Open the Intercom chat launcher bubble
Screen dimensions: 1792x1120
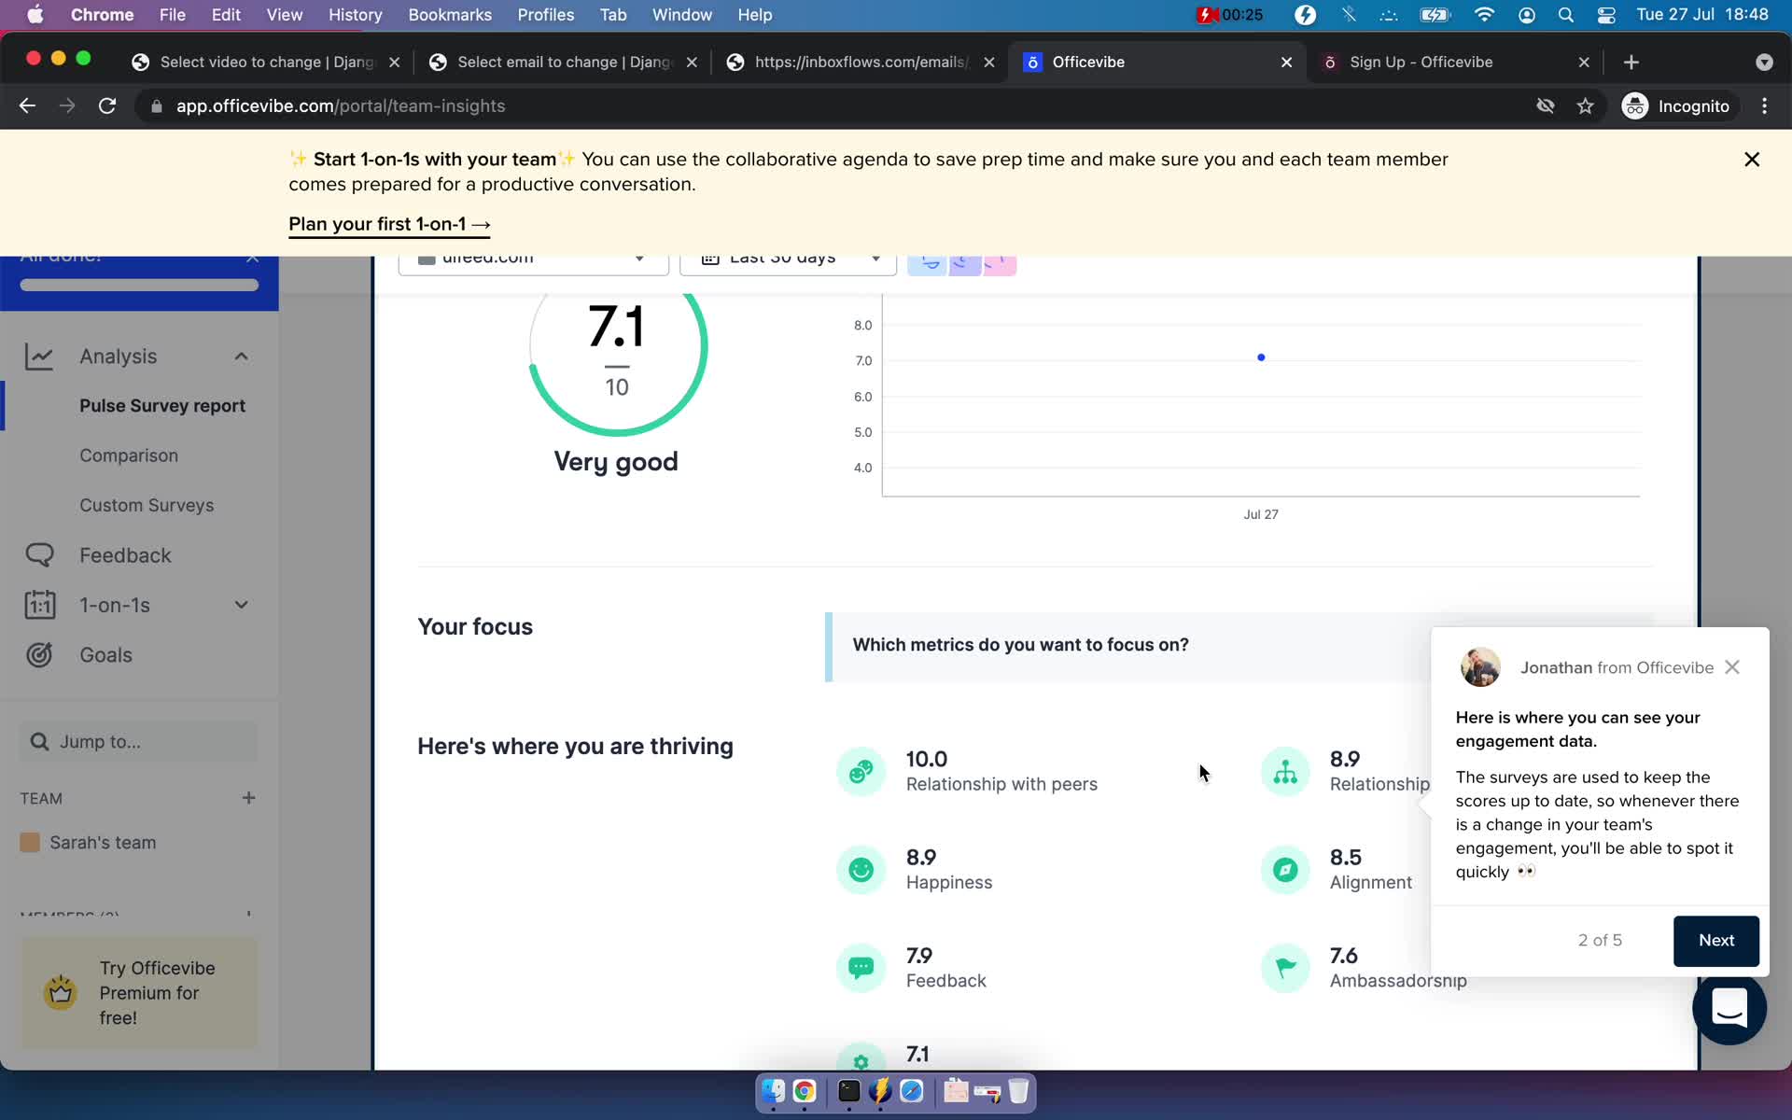1729,1008
